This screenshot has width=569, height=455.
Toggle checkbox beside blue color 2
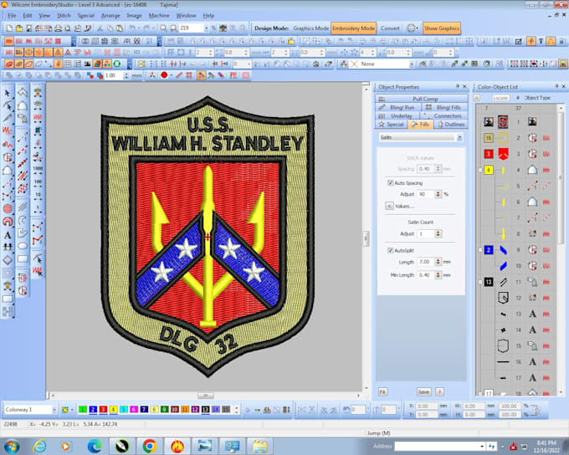[480, 250]
